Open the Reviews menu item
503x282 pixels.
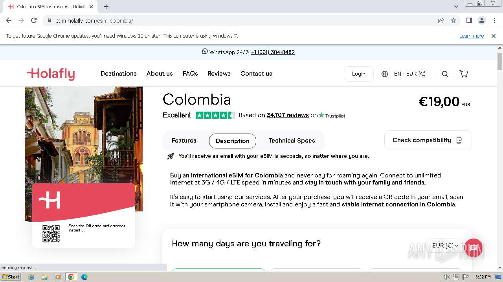pyautogui.click(x=219, y=74)
